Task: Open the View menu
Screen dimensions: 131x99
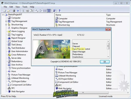Action: coord(18,7)
